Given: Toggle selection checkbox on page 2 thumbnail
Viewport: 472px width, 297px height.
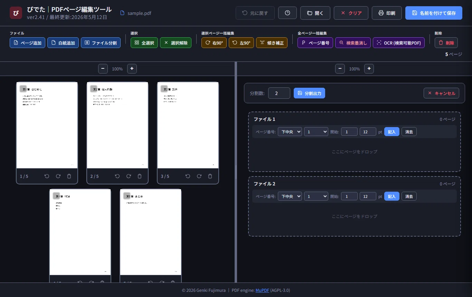Looking at the screenshot, I should [94, 89].
